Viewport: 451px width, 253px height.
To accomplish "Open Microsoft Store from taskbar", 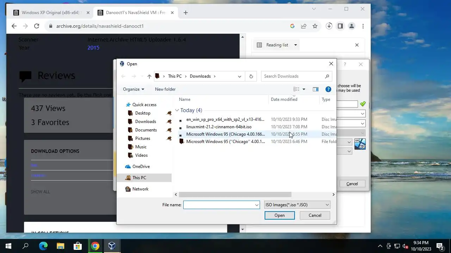I will pos(78,246).
